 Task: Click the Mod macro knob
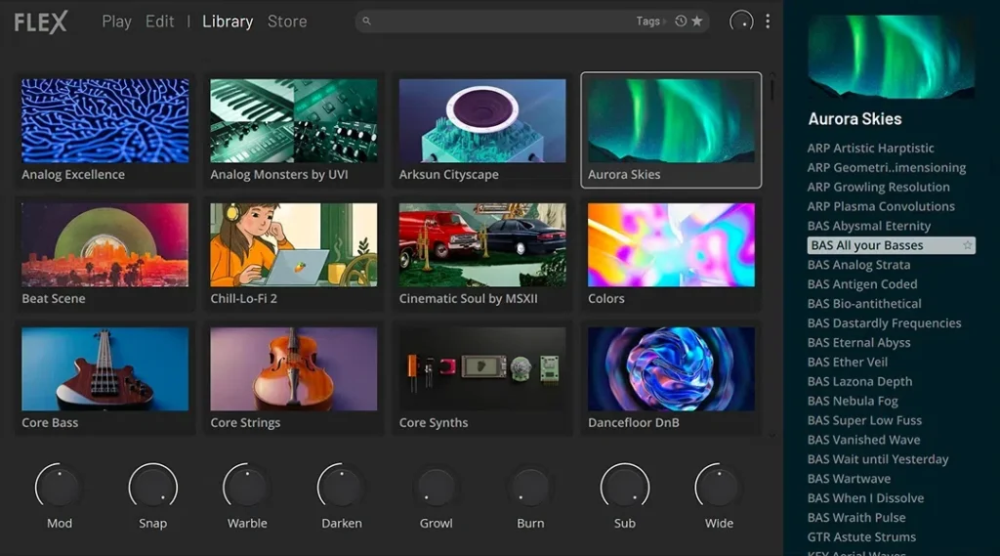[x=59, y=487]
